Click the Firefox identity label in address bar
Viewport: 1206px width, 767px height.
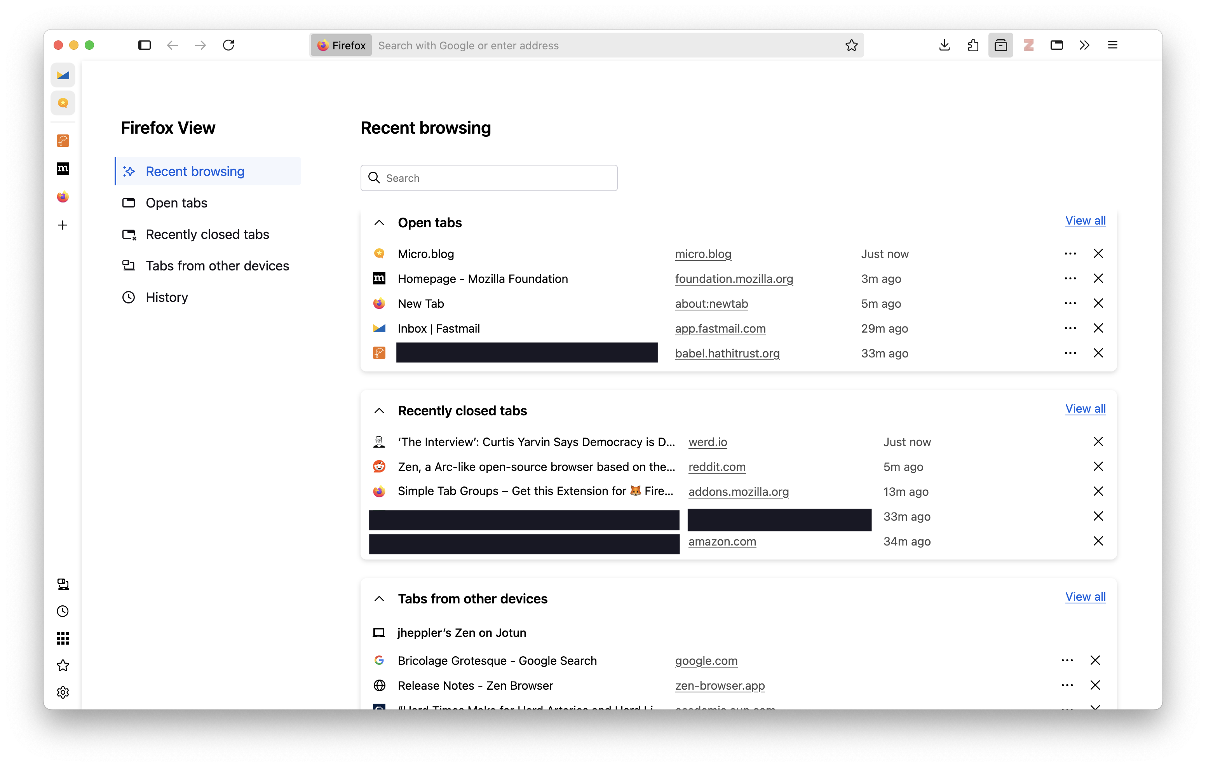[x=341, y=45]
